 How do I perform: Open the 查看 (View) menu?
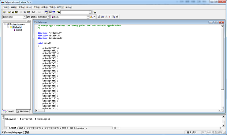(x=22, y=7)
